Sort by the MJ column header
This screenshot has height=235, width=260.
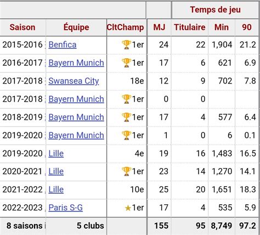(x=159, y=27)
